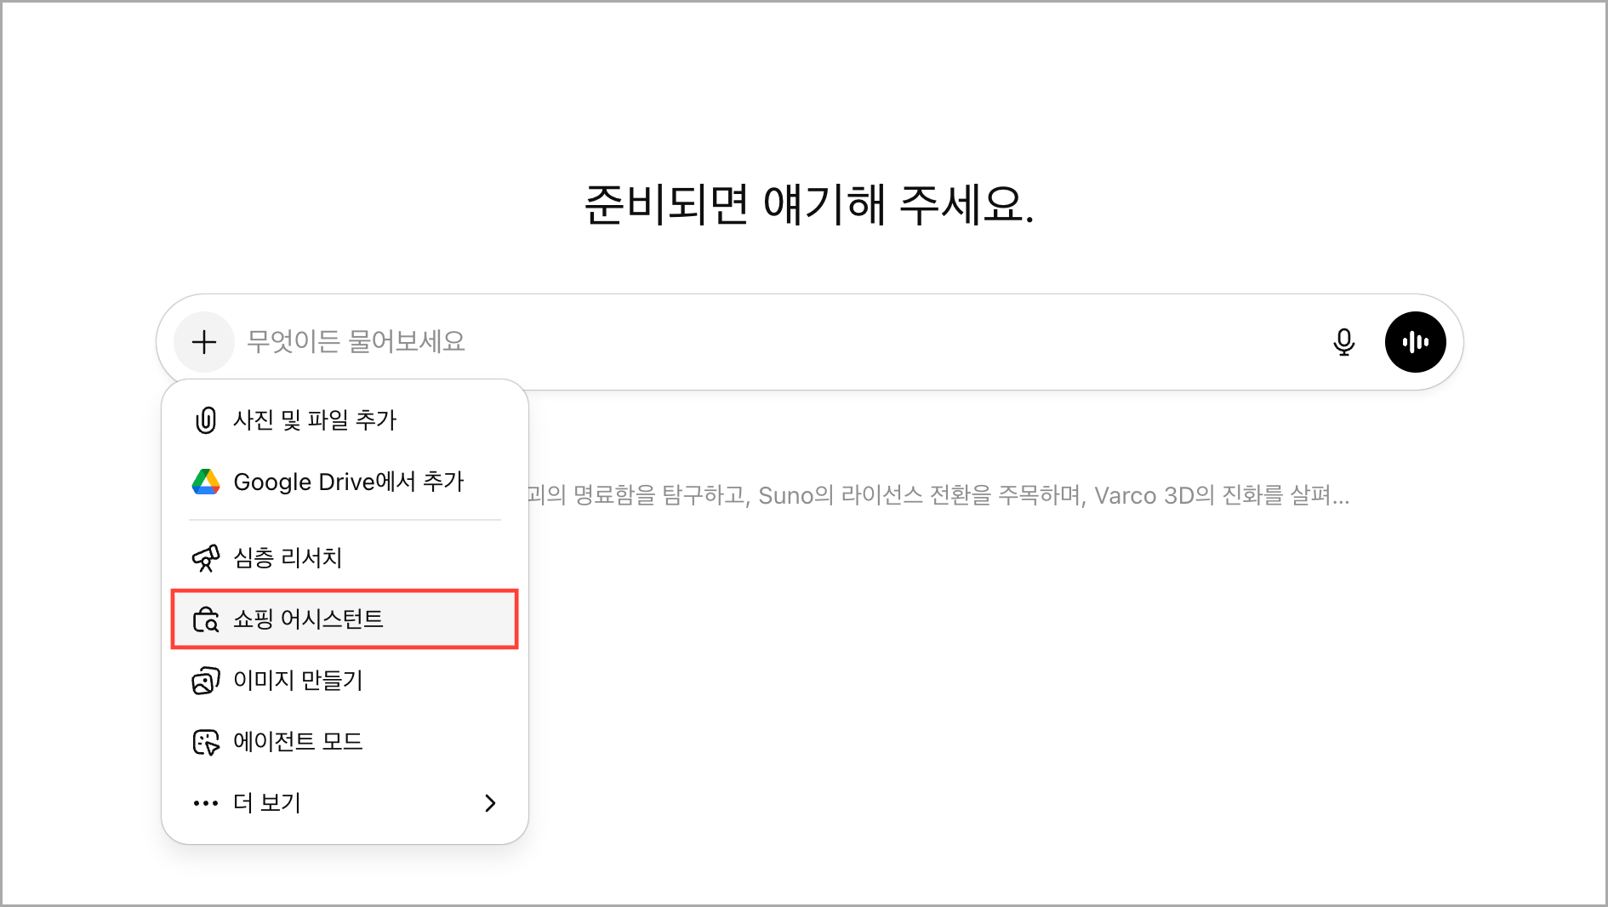Click the image creation icon
The width and height of the screenshot is (1608, 907).
[x=206, y=681]
